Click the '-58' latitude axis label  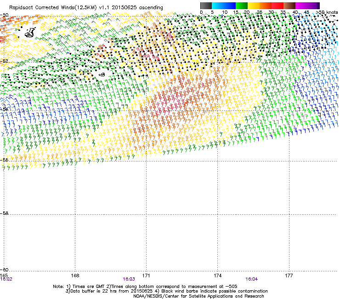pyautogui.click(x=4, y=213)
